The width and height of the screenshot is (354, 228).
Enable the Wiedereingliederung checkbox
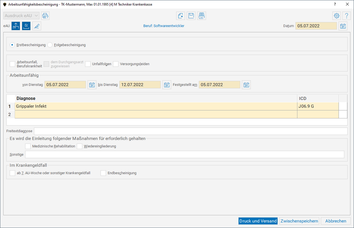79,146
